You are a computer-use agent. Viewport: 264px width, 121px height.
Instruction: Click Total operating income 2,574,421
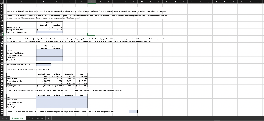tap(83, 86)
